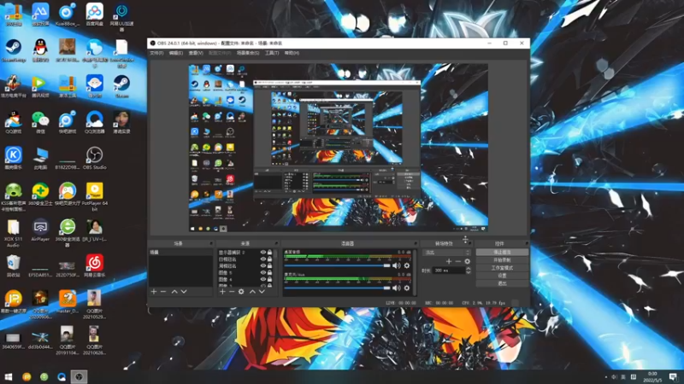Viewport: 684px width, 384px height.
Task: Move the scene up in the 场景 panel
Action: [x=174, y=291]
